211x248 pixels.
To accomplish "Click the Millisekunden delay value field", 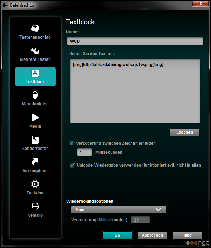I will point(84,152).
